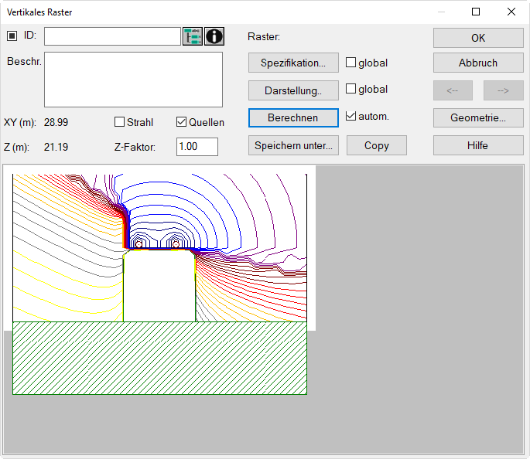Image resolution: width=530 pixels, height=459 pixels.
Task: Select the Z-Faktor value field
Action: [x=197, y=147]
